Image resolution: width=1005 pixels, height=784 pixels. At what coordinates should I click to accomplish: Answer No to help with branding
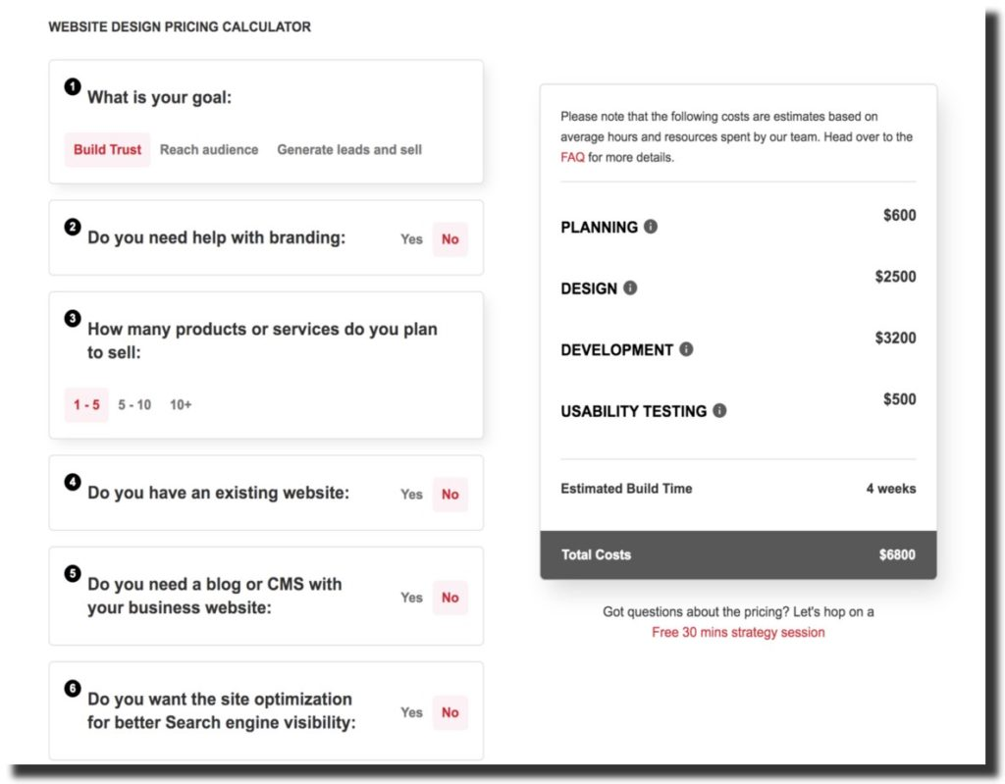click(450, 239)
